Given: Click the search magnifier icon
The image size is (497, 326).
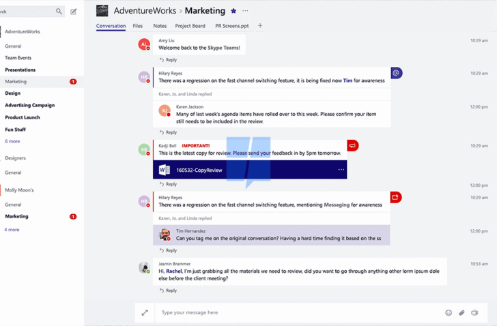Looking at the screenshot, I should pyautogui.click(x=59, y=12).
